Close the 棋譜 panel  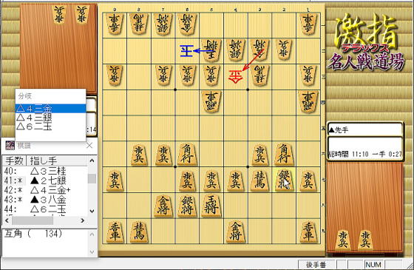pos(89,145)
